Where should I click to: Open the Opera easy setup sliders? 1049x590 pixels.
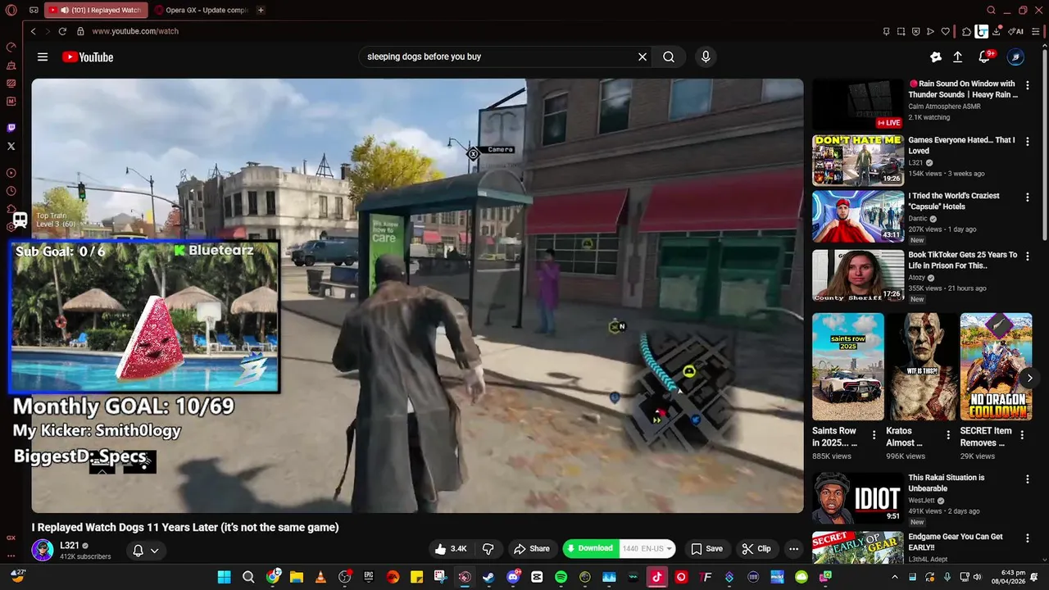(x=1036, y=32)
